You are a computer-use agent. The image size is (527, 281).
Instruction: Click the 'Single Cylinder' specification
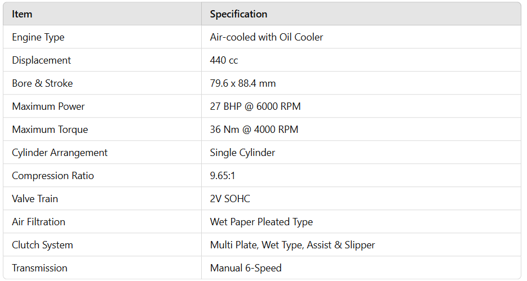click(x=242, y=153)
